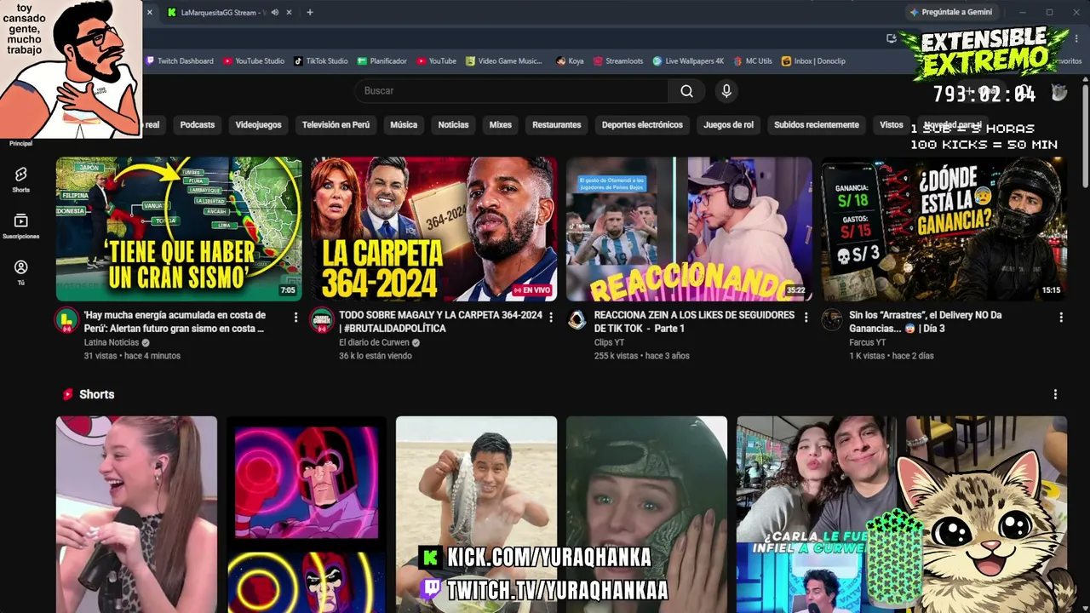Open the Live Wallpapers 4K bookmark

[688, 61]
